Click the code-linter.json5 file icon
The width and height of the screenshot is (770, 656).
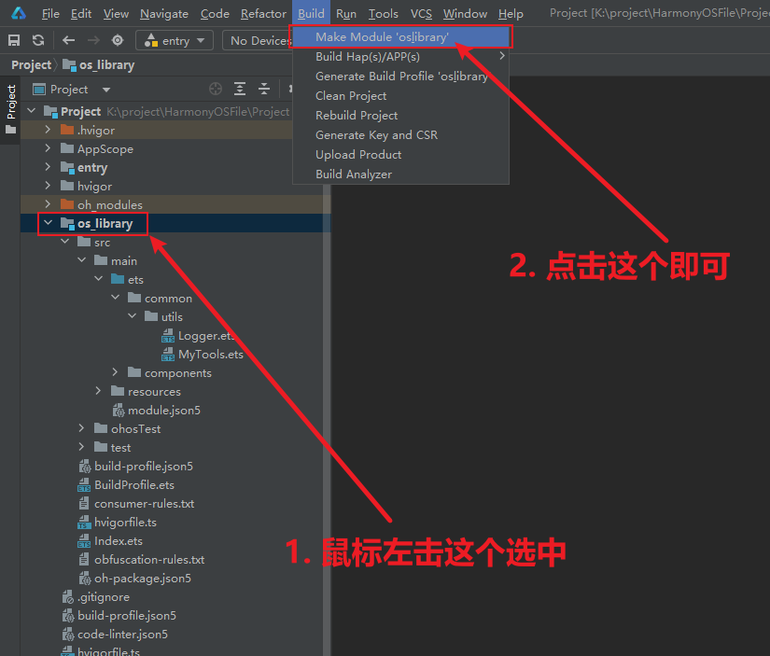pos(68,635)
